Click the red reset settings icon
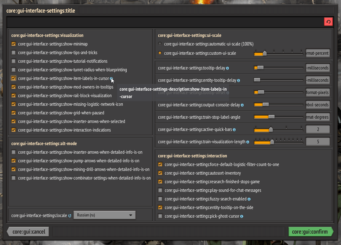This screenshot has width=341, height=245. coord(328,22)
